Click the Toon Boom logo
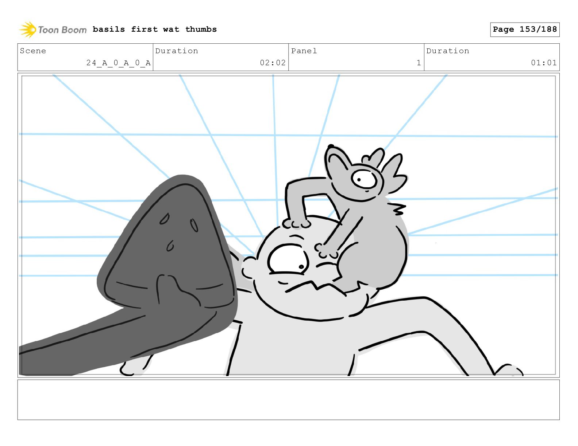 click(53, 30)
